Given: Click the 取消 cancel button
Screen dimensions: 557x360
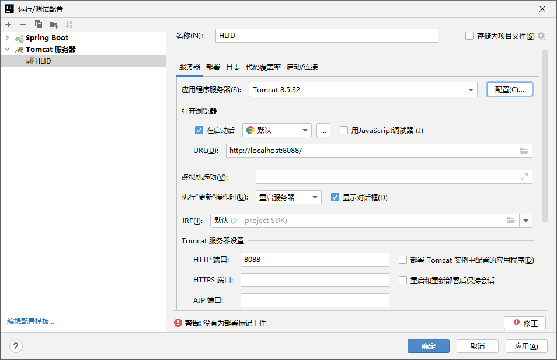Looking at the screenshot, I should (478, 346).
